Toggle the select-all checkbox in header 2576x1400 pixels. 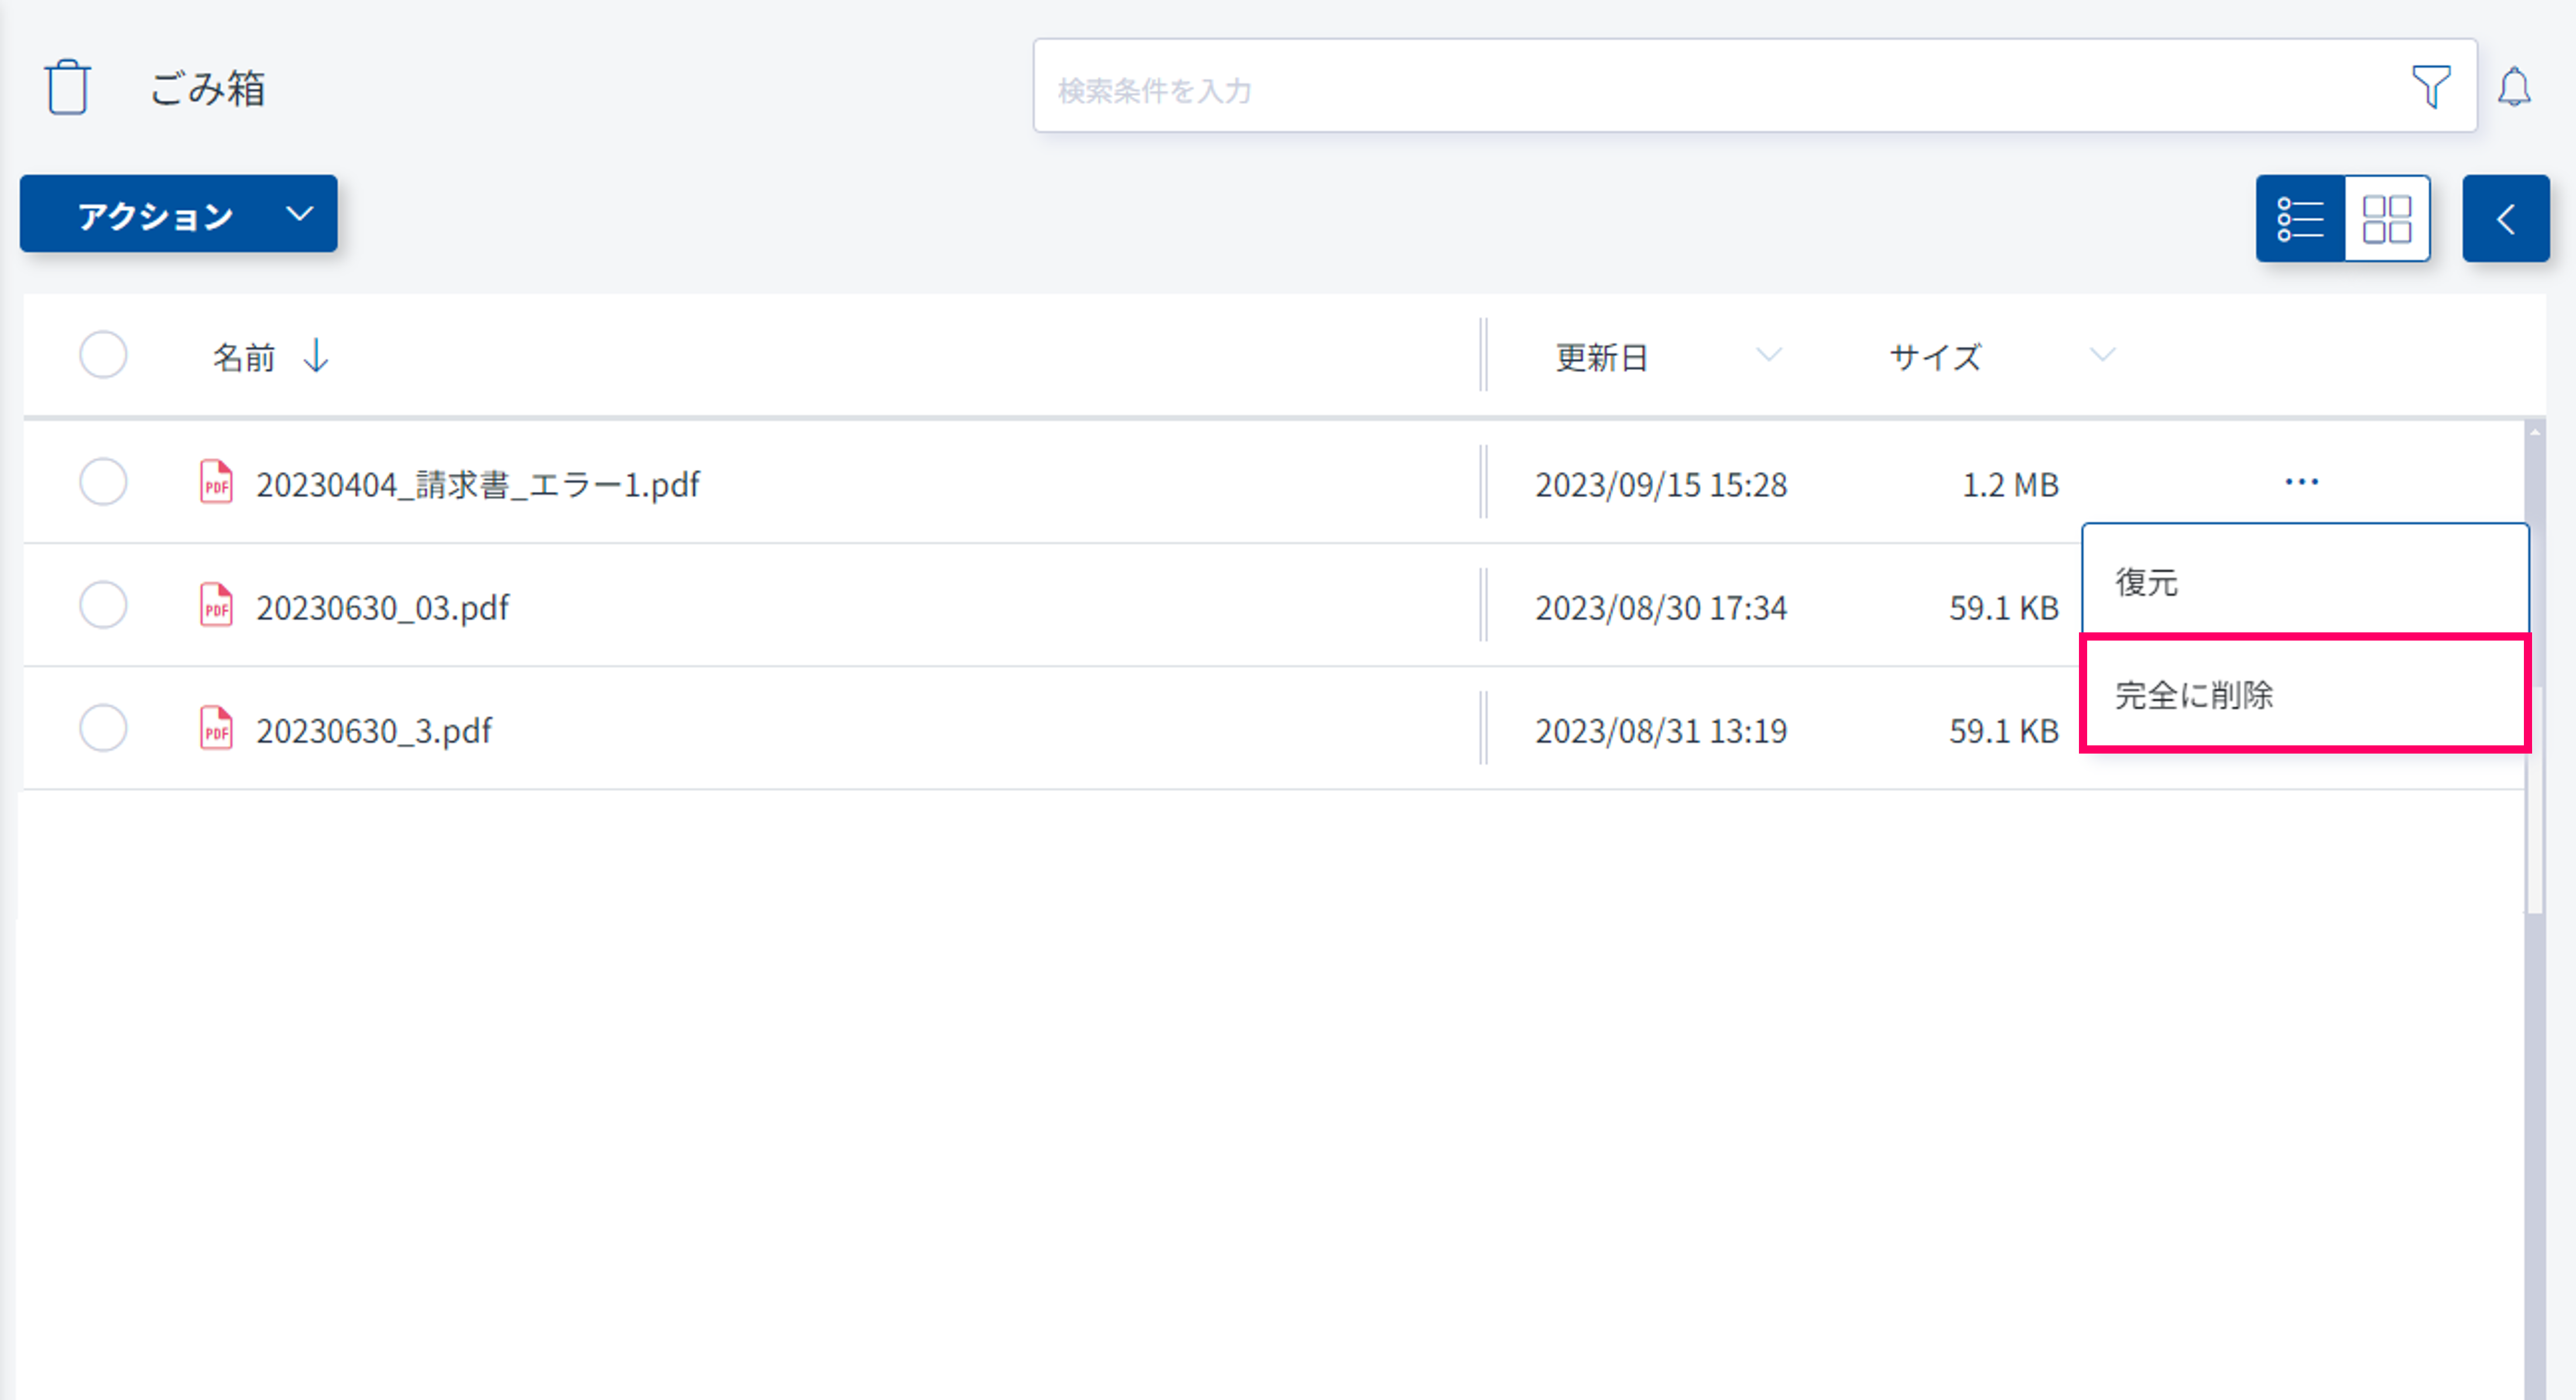point(103,355)
